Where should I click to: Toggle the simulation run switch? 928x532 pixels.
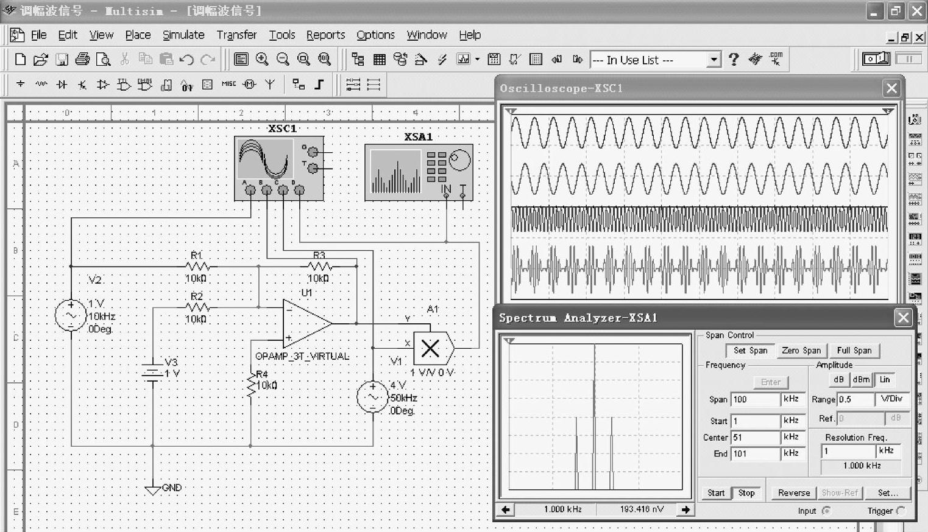pos(876,59)
